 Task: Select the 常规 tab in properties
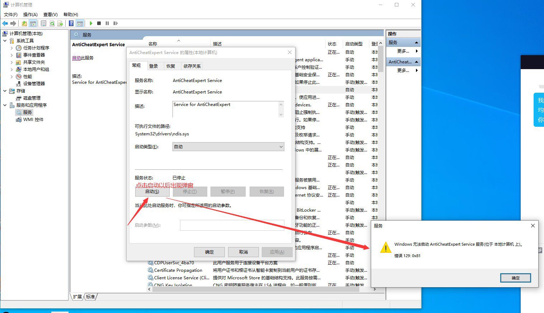click(x=137, y=66)
